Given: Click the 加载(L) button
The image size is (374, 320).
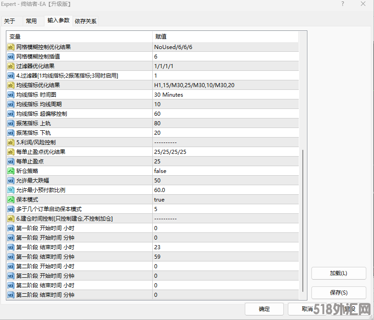Looking at the screenshot, I should 339,273.
